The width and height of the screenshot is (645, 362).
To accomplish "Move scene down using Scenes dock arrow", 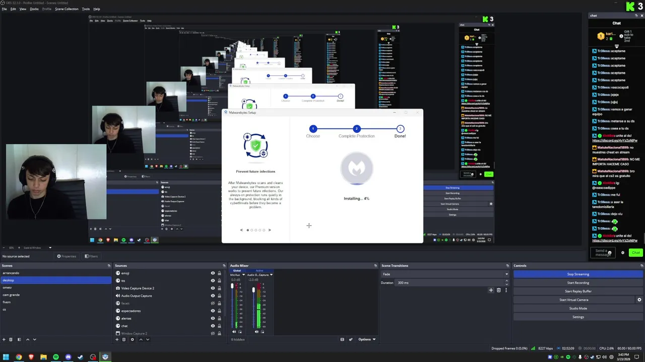I will [x=34, y=339].
